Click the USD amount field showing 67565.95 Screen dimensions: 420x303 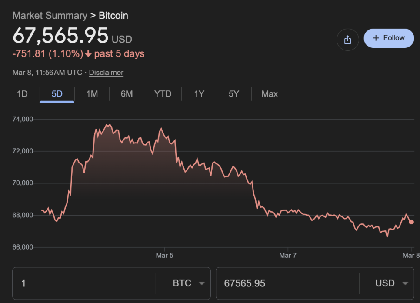click(x=287, y=283)
